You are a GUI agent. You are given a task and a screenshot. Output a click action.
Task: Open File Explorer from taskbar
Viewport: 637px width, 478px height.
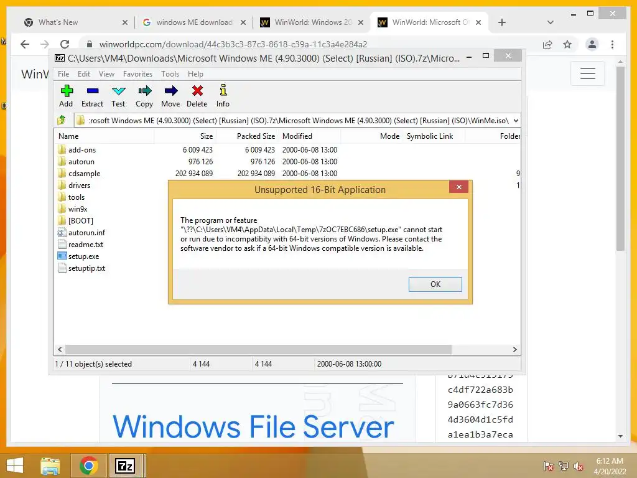point(50,466)
